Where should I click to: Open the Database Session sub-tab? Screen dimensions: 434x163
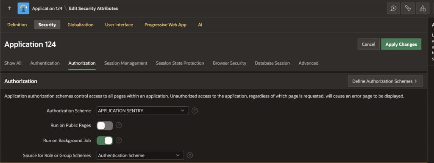(x=273, y=63)
